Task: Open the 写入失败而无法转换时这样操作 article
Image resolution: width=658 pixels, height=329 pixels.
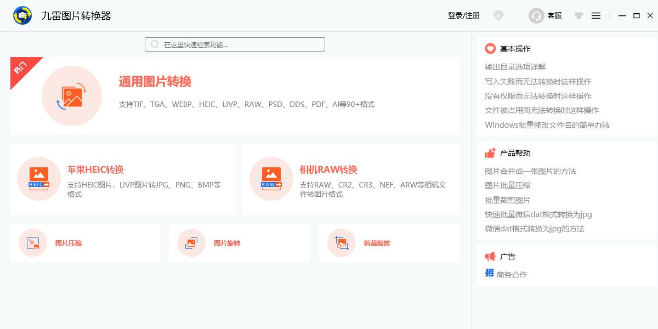Action: (538, 82)
